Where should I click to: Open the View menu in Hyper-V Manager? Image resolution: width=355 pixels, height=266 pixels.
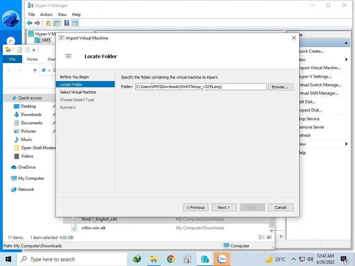(62, 15)
